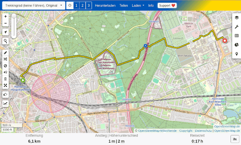
Task: Delete the route with the trash icon
Action: (5, 79)
